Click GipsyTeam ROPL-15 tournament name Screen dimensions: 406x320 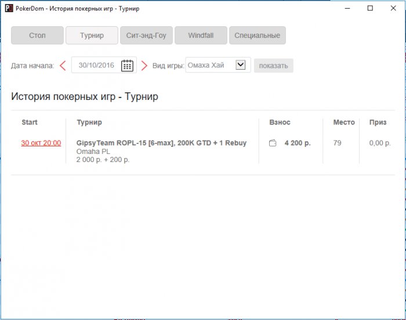(x=161, y=143)
